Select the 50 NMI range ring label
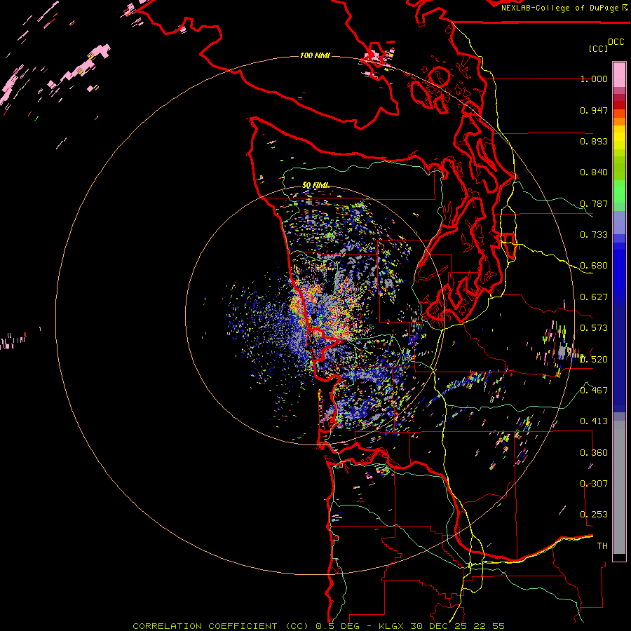 point(315,185)
